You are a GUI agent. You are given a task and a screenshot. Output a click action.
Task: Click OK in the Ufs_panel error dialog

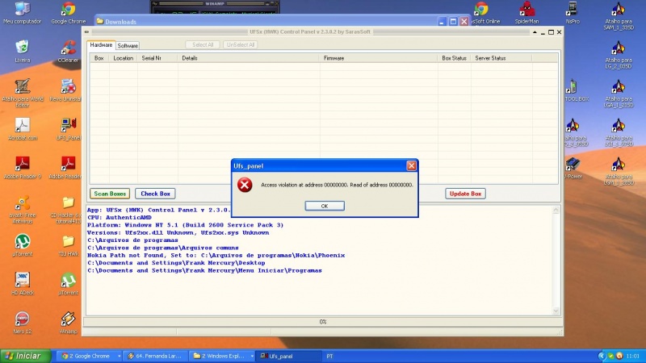tap(325, 206)
